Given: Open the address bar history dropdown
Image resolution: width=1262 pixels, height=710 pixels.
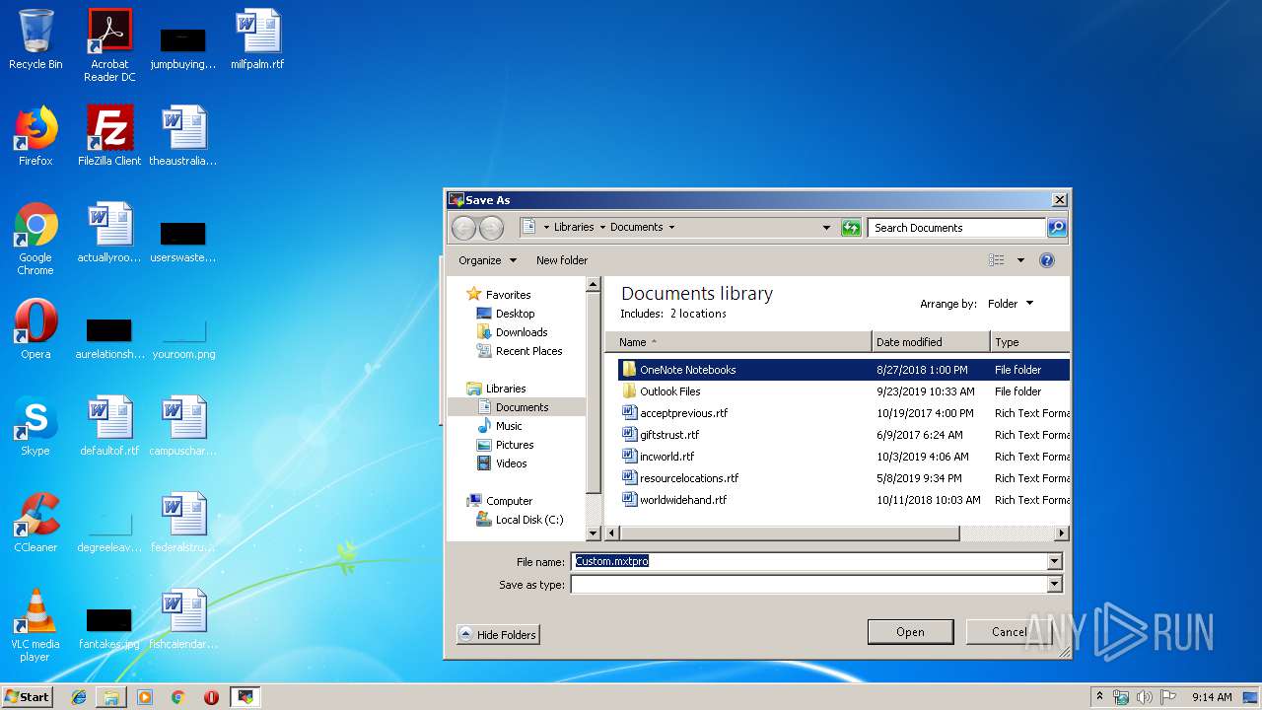Looking at the screenshot, I should click(826, 228).
